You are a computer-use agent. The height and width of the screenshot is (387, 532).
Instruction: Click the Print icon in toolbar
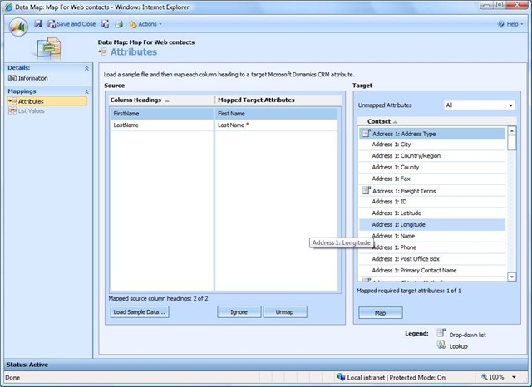point(118,24)
